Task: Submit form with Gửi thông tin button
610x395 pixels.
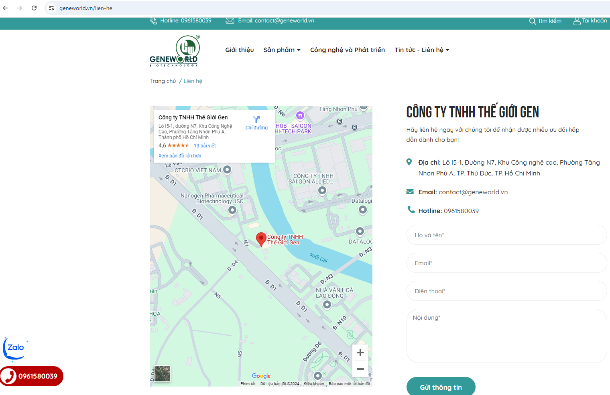Action: (441, 387)
